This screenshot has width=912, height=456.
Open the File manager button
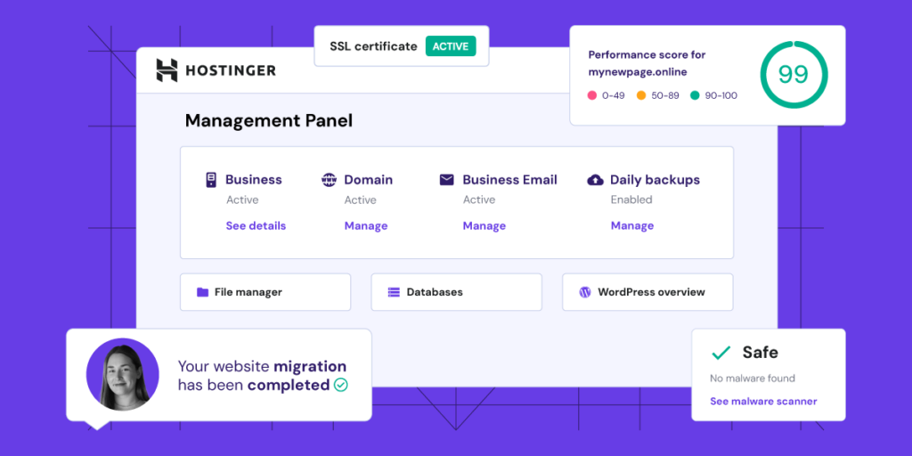265,292
